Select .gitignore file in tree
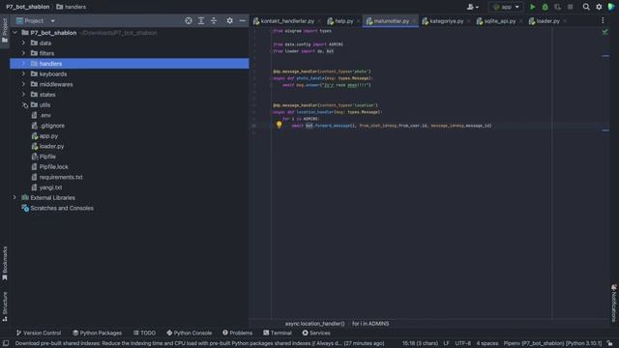The image size is (619, 348). click(x=51, y=126)
